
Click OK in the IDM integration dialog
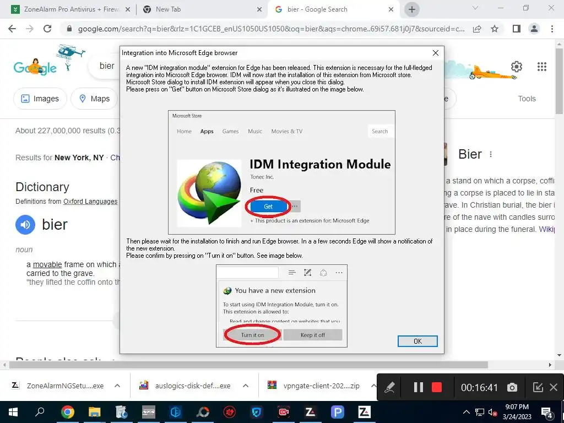coord(417,341)
